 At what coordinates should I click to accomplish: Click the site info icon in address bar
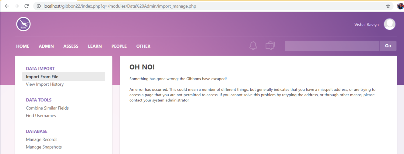pyautogui.click(x=39, y=6)
